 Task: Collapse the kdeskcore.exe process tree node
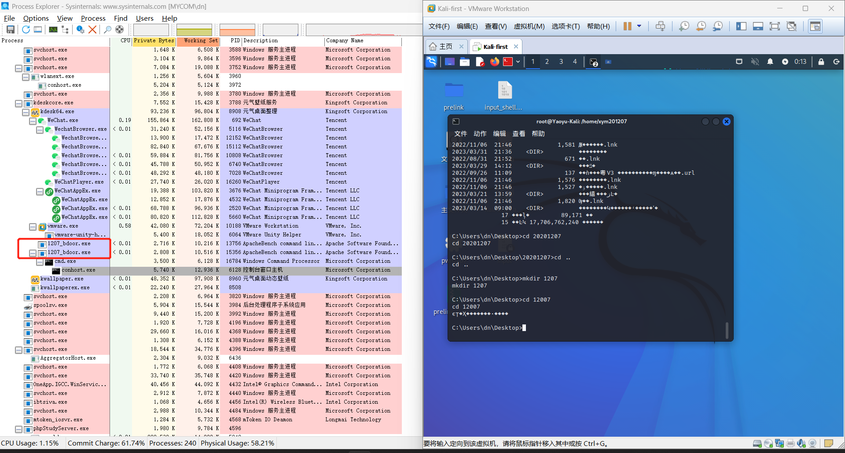coord(18,103)
